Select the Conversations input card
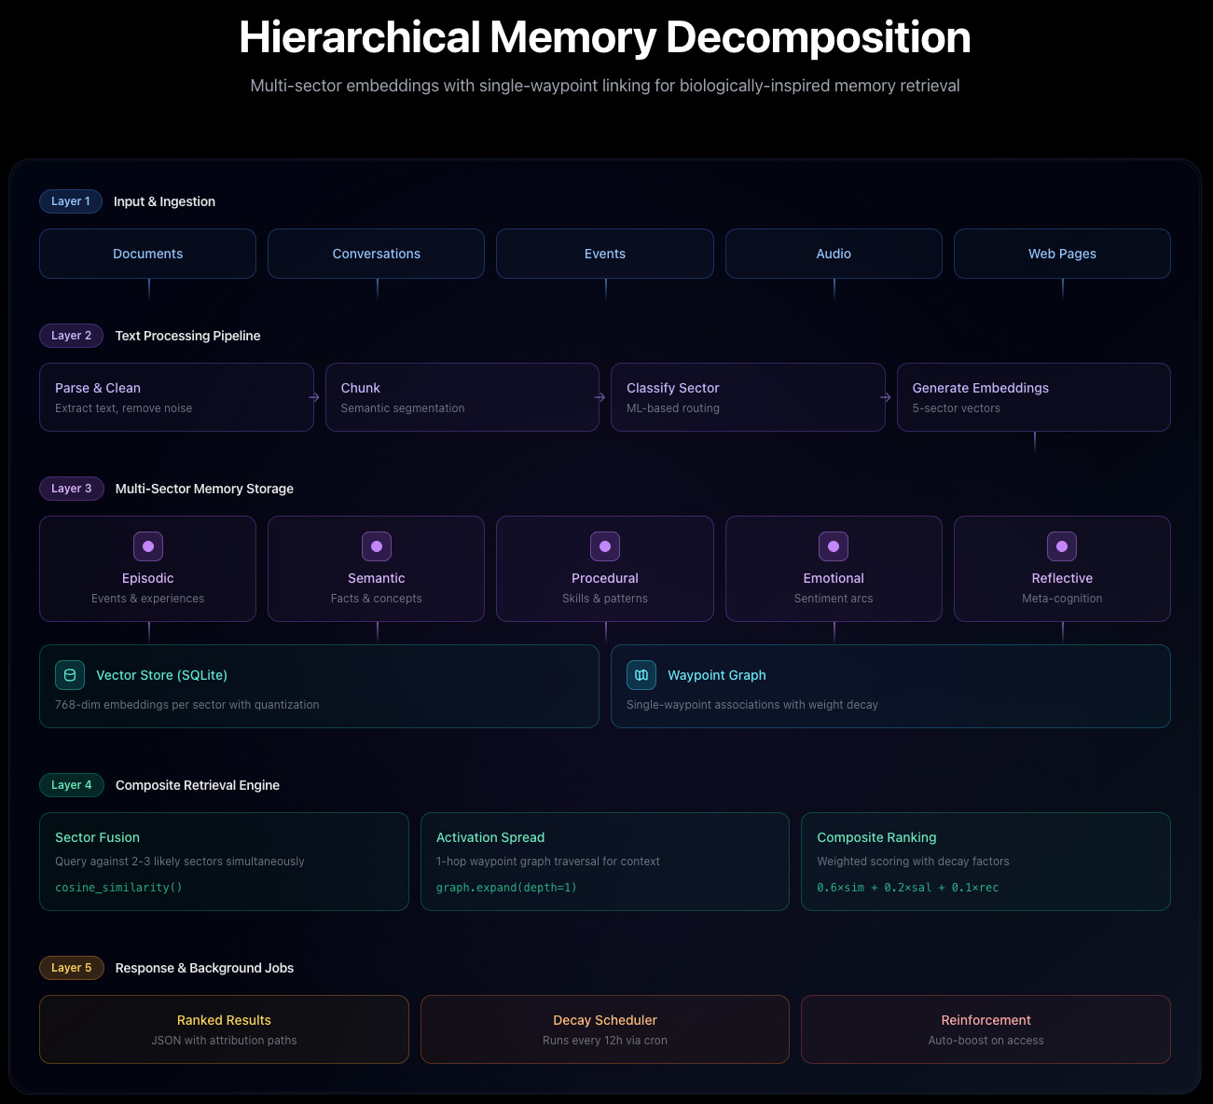The width and height of the screenshot is (1213, 1104). pyautogui.click(x=377, y=254)
